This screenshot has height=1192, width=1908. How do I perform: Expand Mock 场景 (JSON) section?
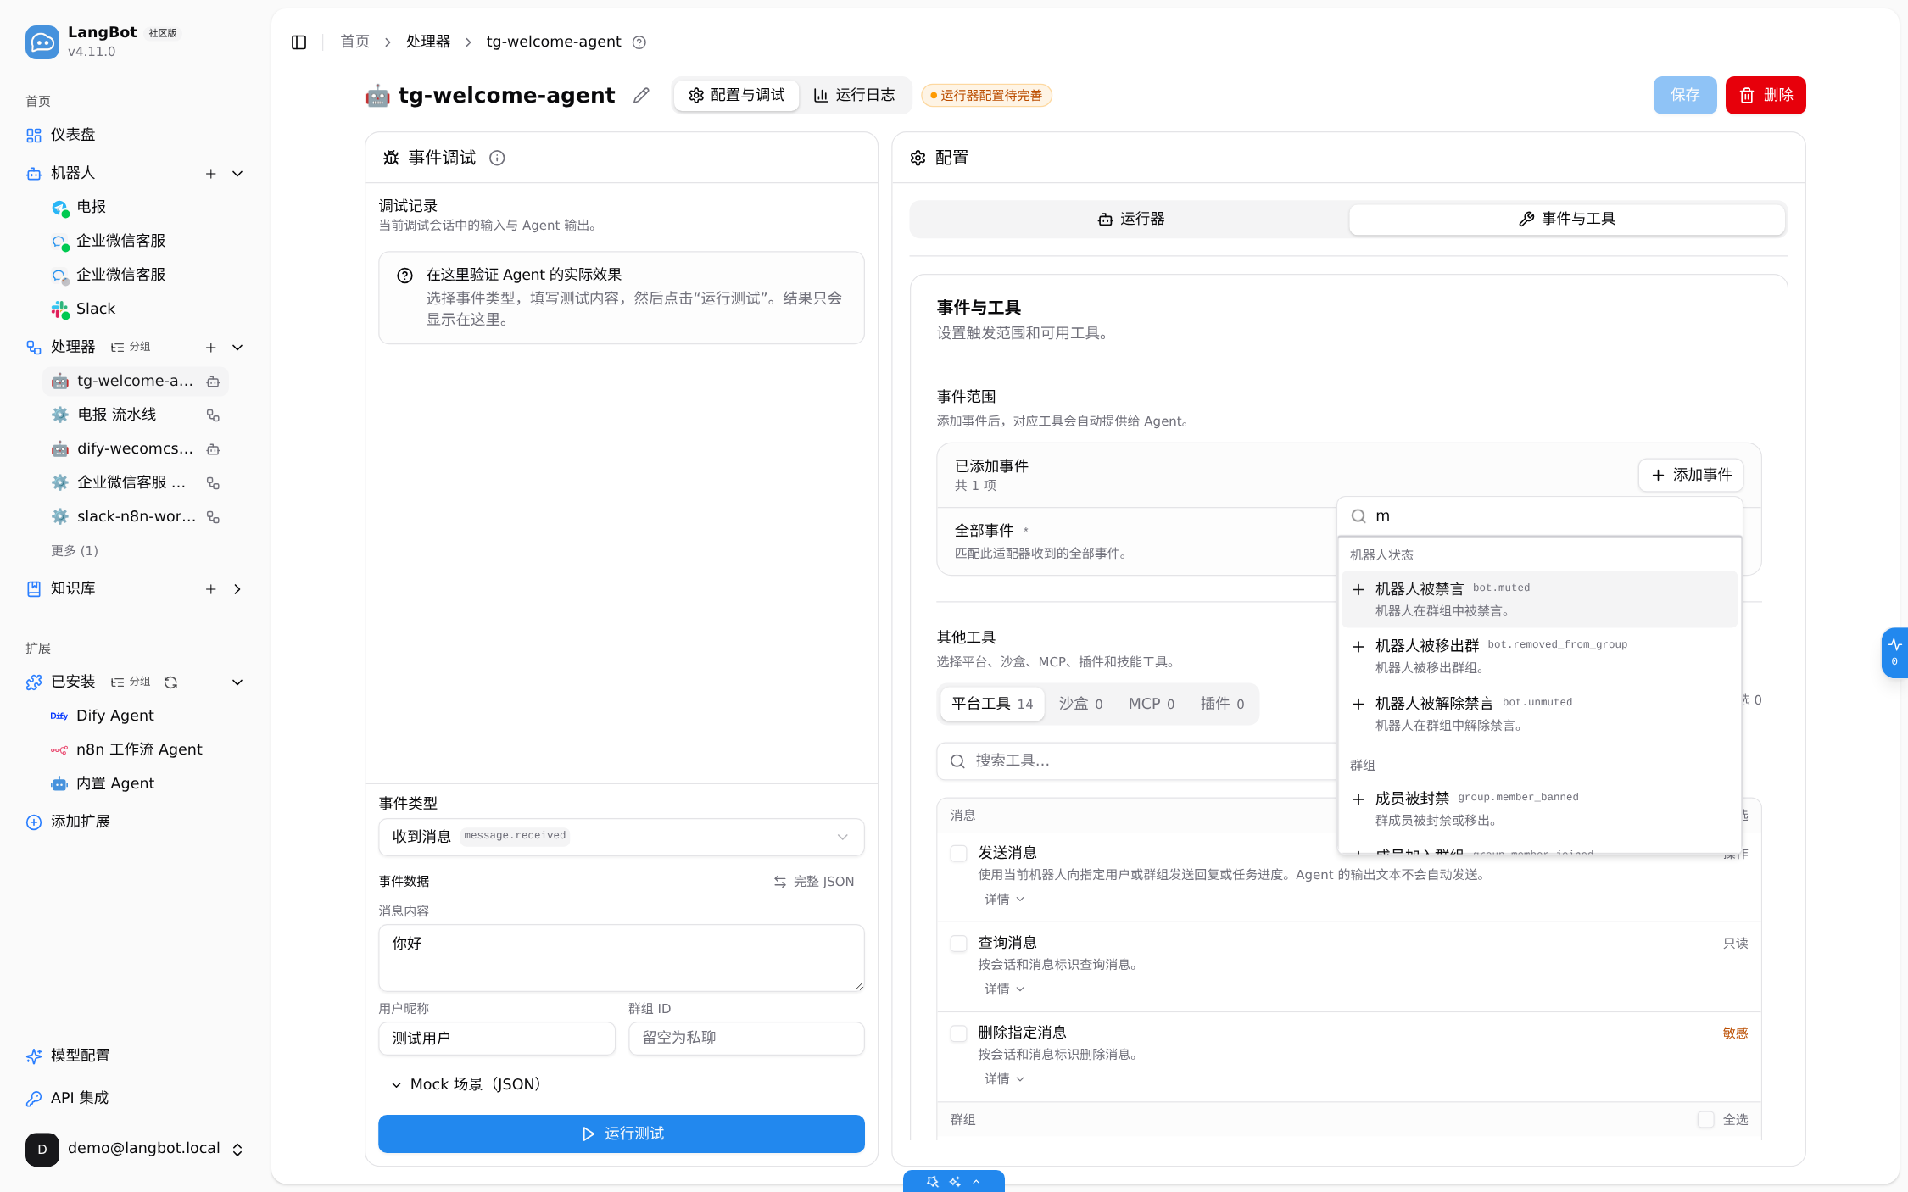(x=466, y=1084)
